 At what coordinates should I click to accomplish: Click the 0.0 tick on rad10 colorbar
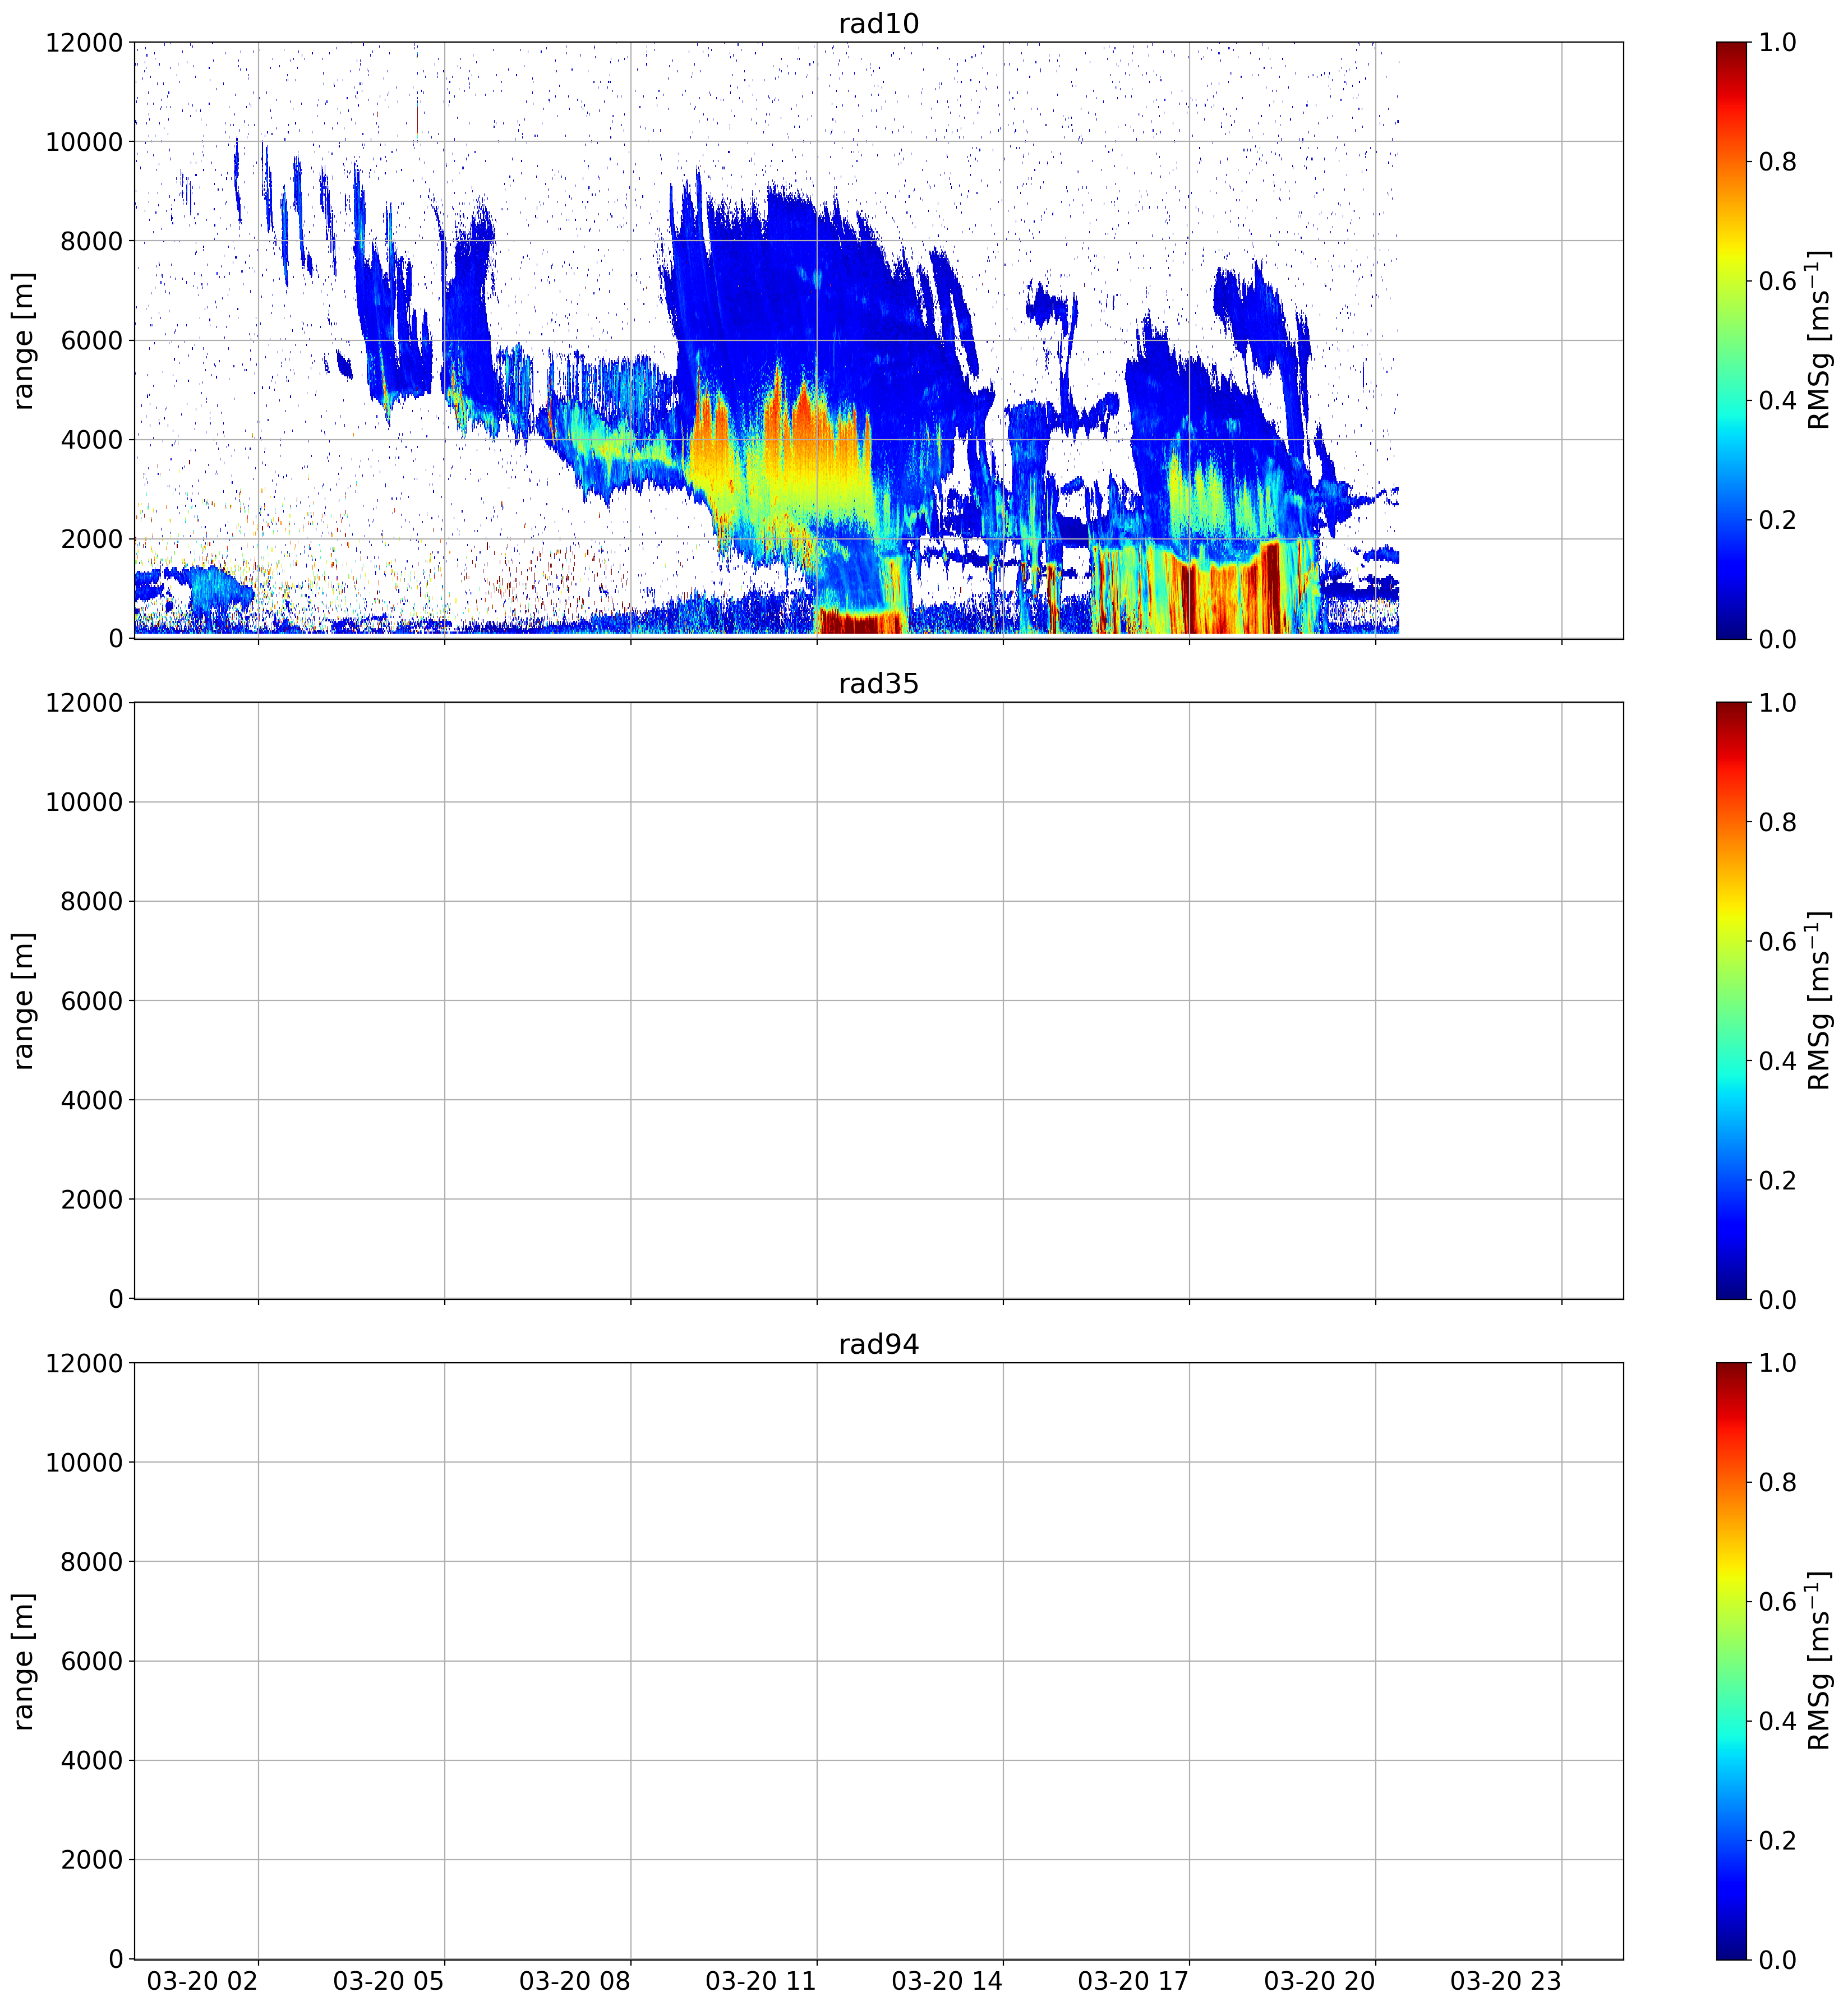point(1778,640)
